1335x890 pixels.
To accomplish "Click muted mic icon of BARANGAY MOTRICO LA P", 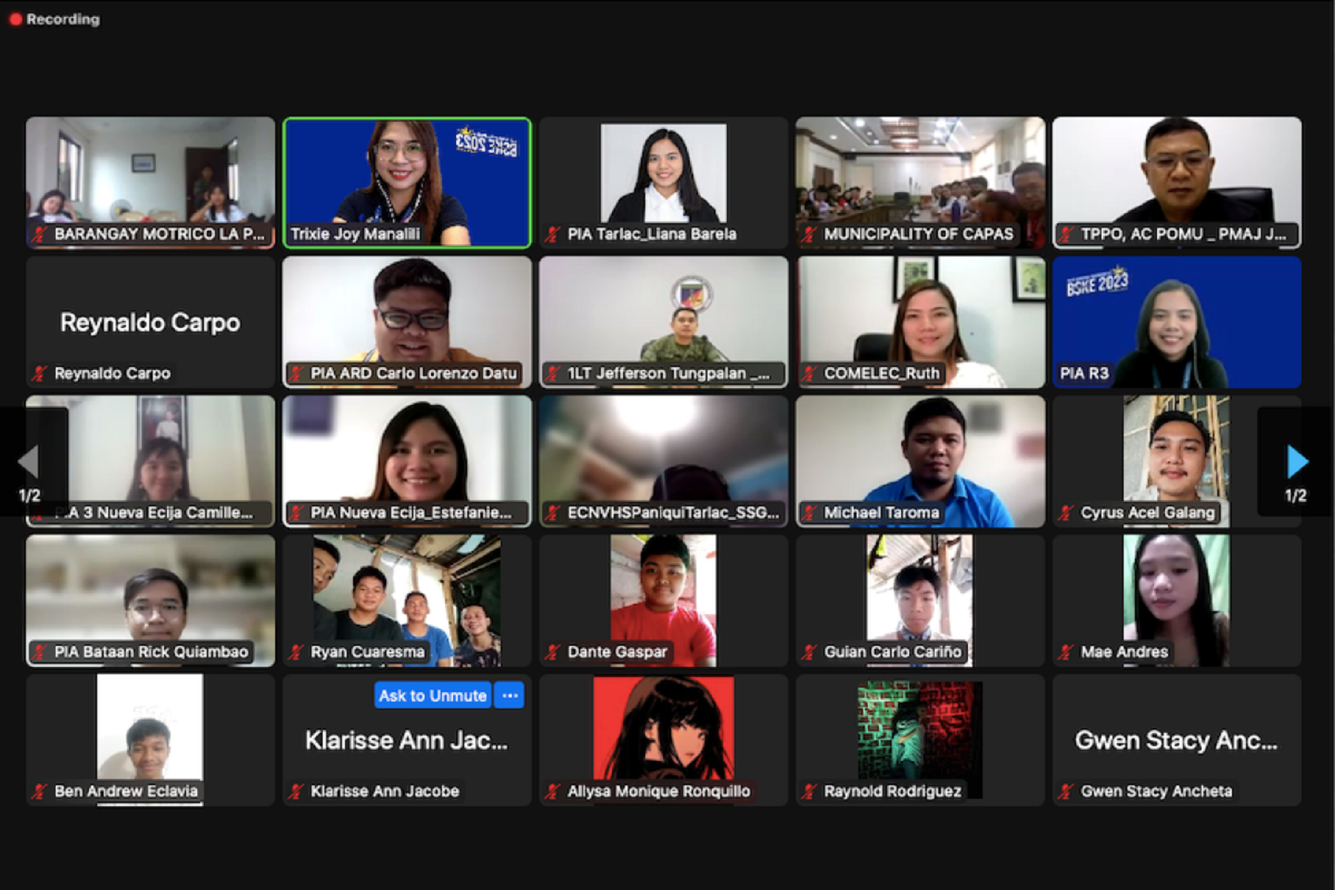I will point(39,234).
